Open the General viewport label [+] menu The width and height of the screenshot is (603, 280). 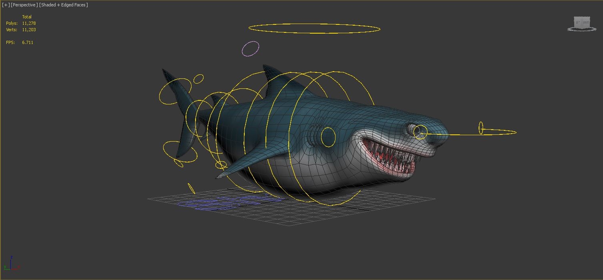tap(6, 5)
